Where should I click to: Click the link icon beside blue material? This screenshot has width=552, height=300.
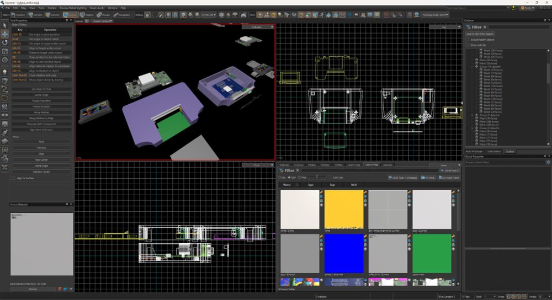click(x=365, y=236)
